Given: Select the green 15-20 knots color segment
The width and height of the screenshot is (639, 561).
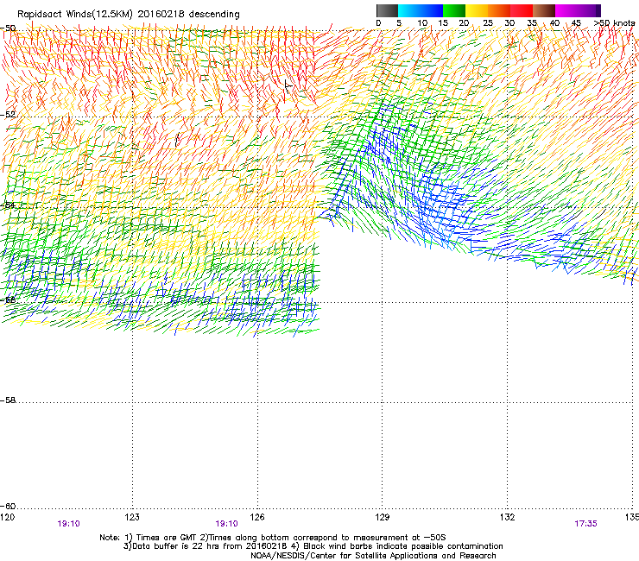Looking at the screenshot, I should 454,10.
